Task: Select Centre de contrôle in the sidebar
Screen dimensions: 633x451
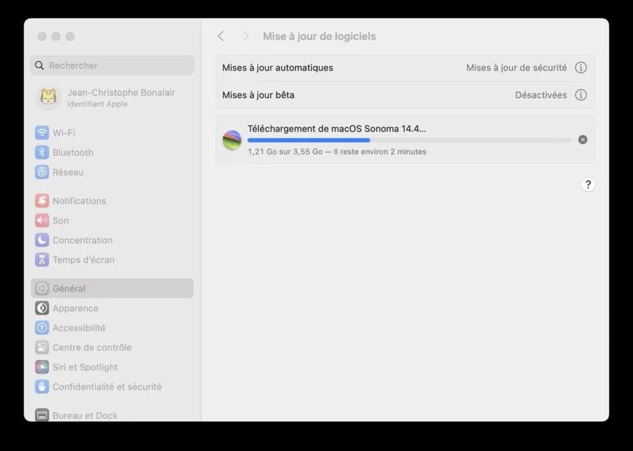Action: (x=90, y=347)
